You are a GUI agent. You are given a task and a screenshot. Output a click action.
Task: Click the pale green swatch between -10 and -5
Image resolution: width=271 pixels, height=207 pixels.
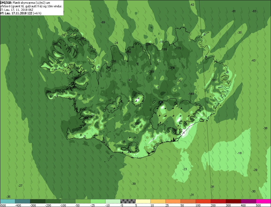click(x=113, y=201)
